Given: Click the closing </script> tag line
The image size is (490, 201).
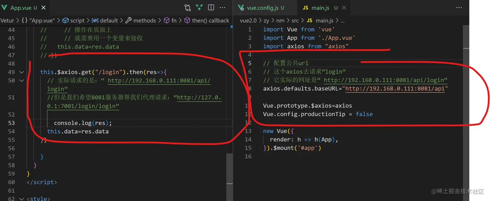Looking at the screenshot, I should [42, 182].
